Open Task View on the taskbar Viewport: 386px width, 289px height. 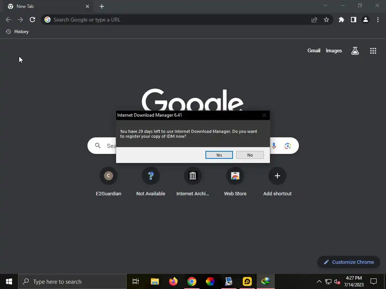136,281
